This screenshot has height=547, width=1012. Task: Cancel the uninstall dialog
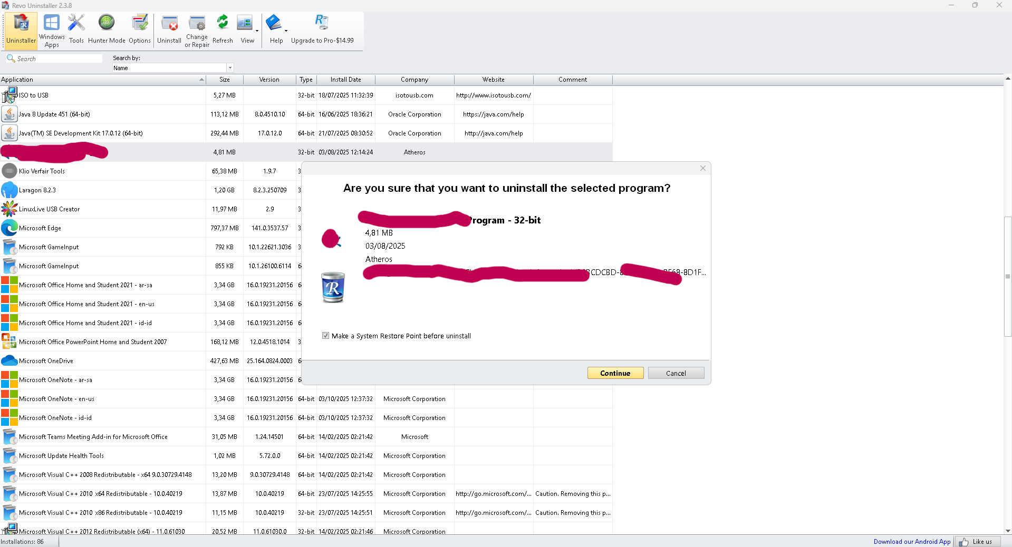[676, 373]
